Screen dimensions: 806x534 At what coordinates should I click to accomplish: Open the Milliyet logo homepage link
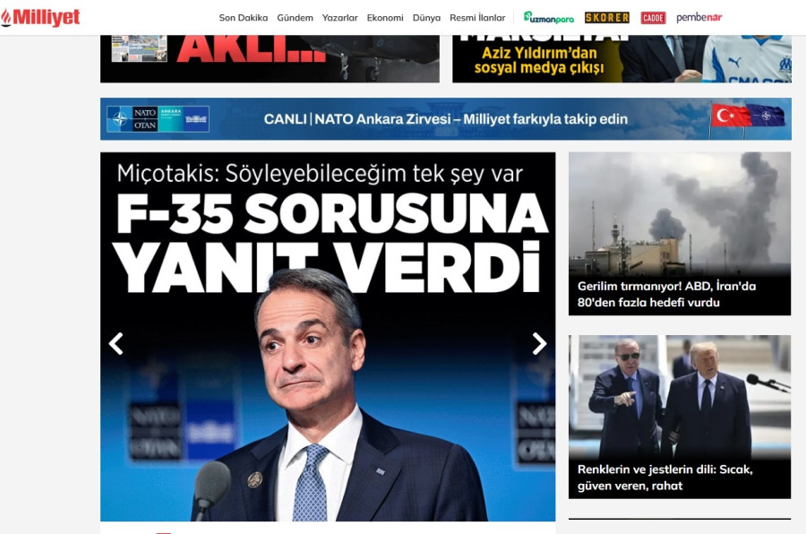pyautogui.click(x=40, y=17)
